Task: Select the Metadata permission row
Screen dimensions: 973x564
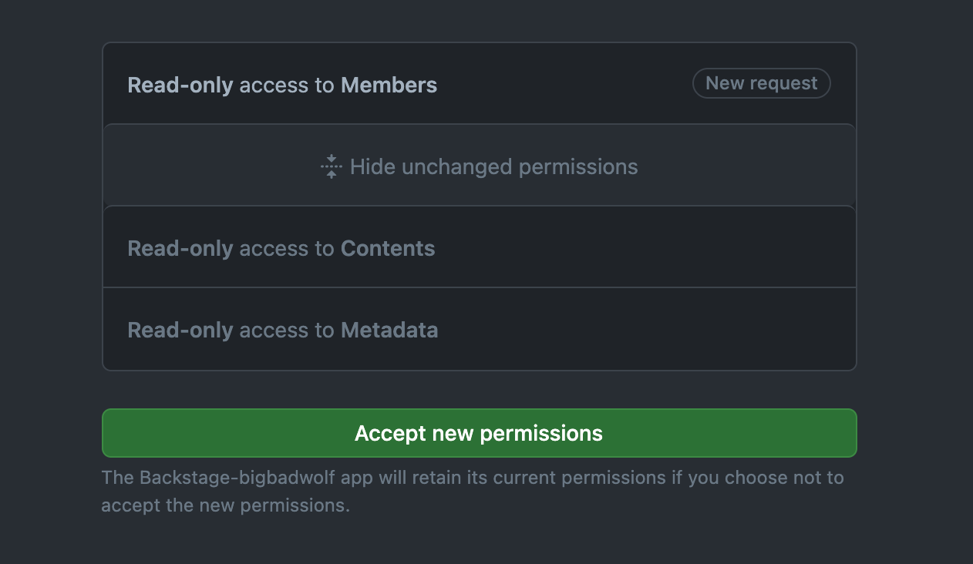Action: [x=480, y=329]
